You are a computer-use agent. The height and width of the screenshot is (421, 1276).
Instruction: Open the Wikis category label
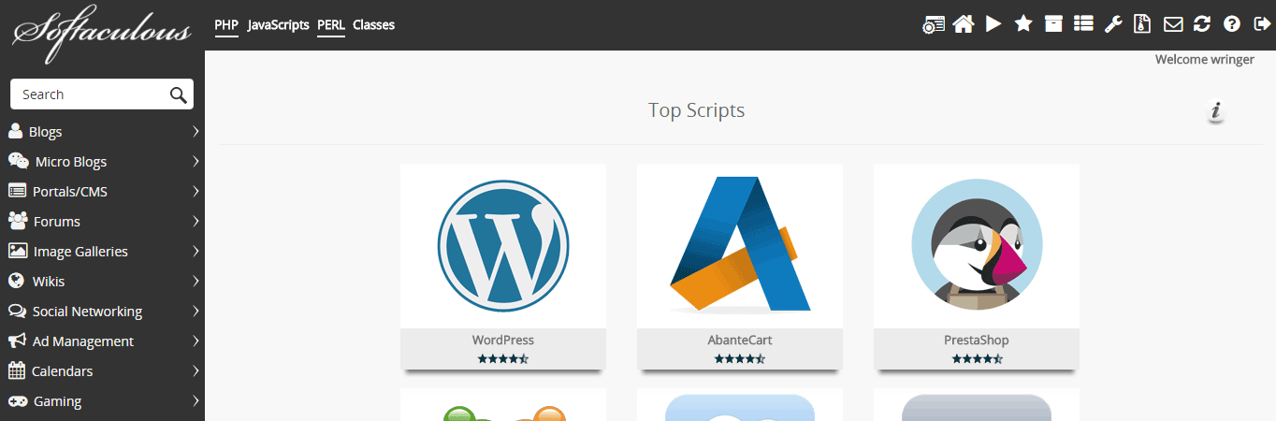click(49, 282)
